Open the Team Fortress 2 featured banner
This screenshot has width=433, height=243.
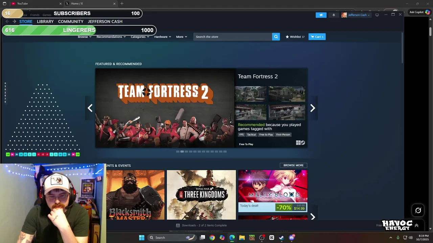click(165, 108)
